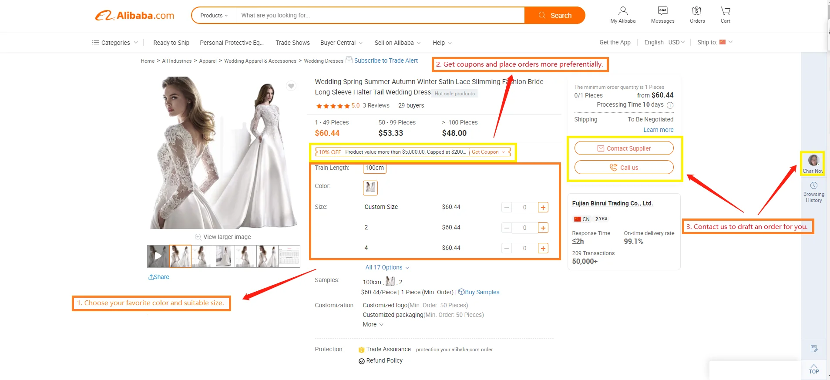The image size is (830, 380).
Task: Select the 100cm train length option
Action: (x=375, y=168)
